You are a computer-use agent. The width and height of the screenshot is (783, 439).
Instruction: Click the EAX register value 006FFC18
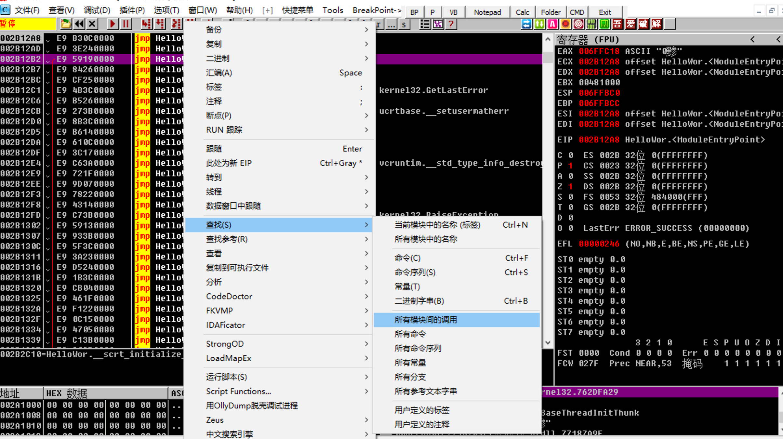point(599,51)
